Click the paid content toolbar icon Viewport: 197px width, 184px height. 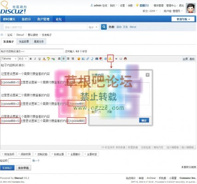[110, 58]
